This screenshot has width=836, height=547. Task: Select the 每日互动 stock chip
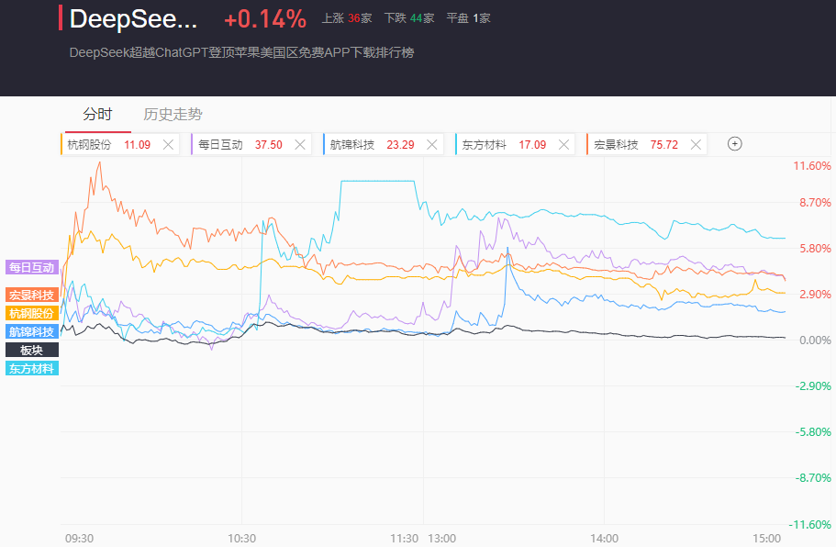251,144
